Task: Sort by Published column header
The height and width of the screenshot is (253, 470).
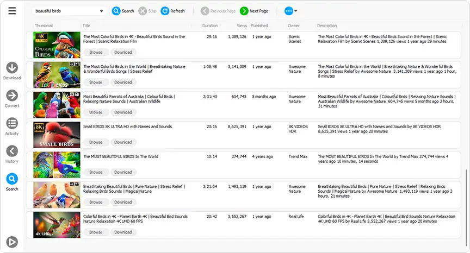Action: click(x=259, y=26)
